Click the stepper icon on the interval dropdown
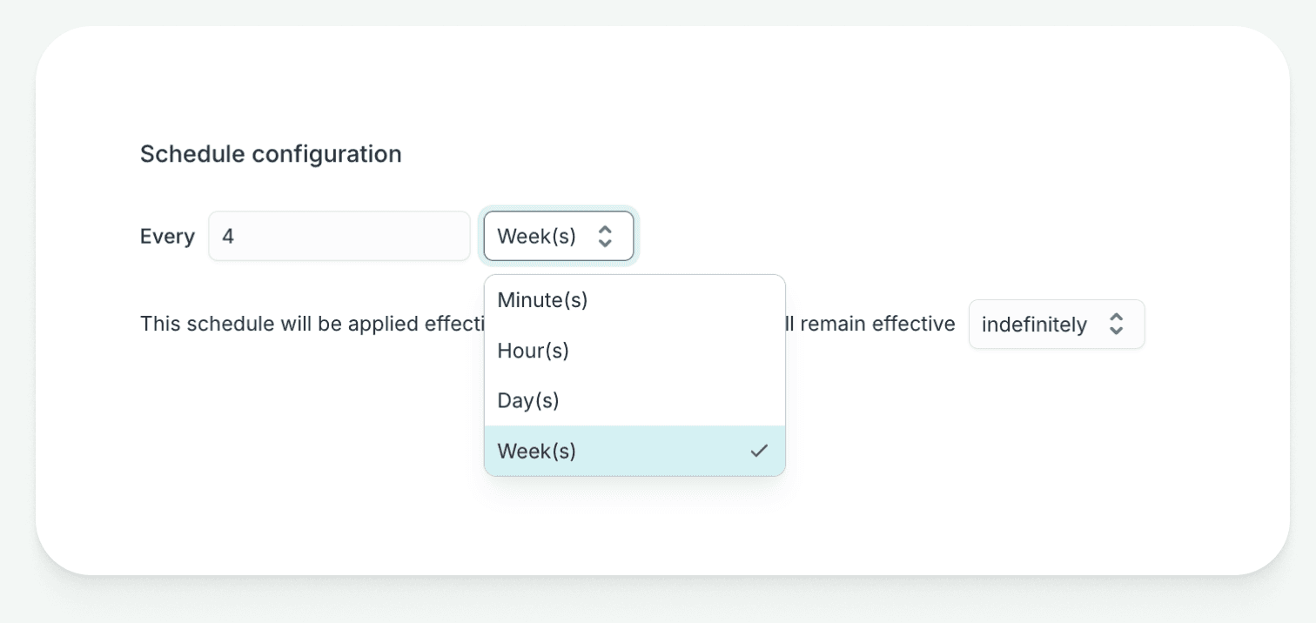 [x=606, y=236]
